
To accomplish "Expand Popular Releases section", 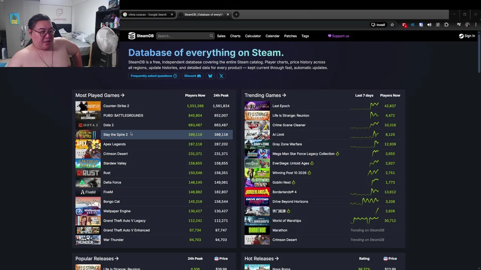I will tap(97, 259).
